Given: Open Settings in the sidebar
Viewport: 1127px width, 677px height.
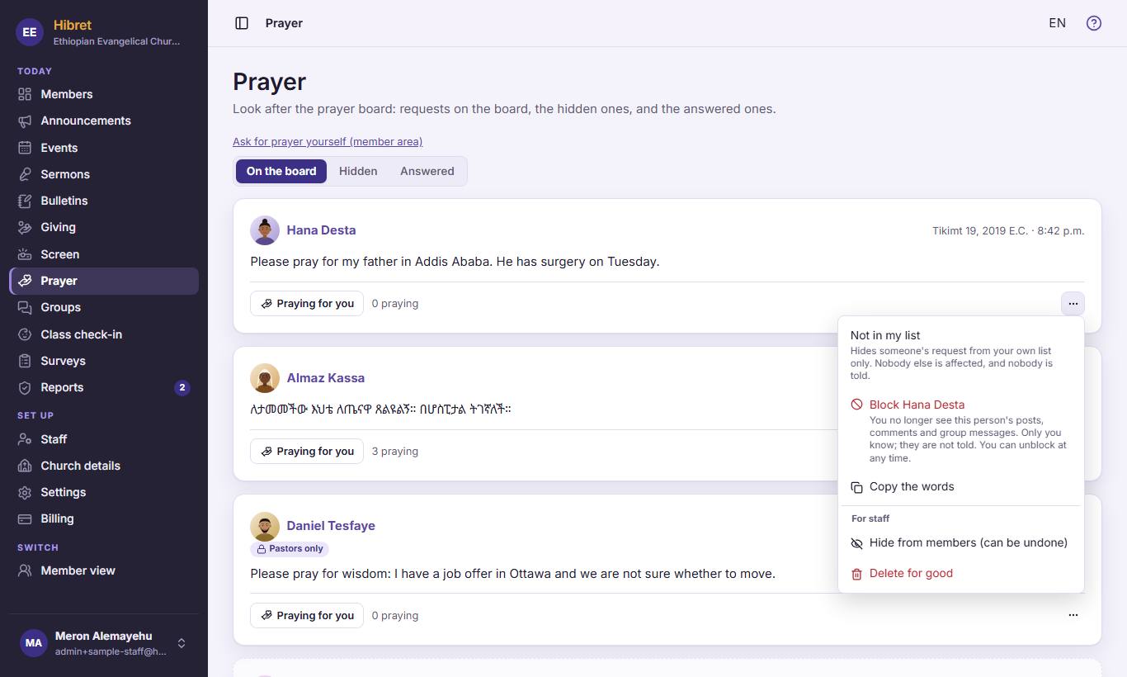Looking at the screenshot, I should [x=104, y=492].
